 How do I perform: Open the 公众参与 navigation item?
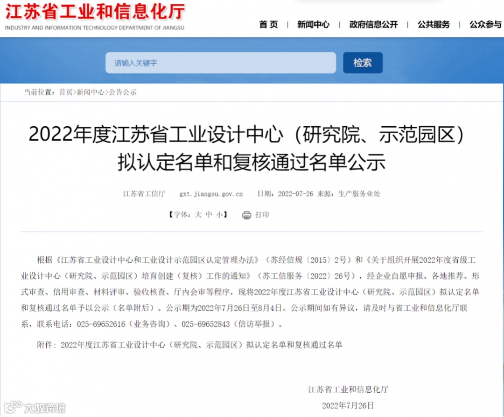(485, 24)
